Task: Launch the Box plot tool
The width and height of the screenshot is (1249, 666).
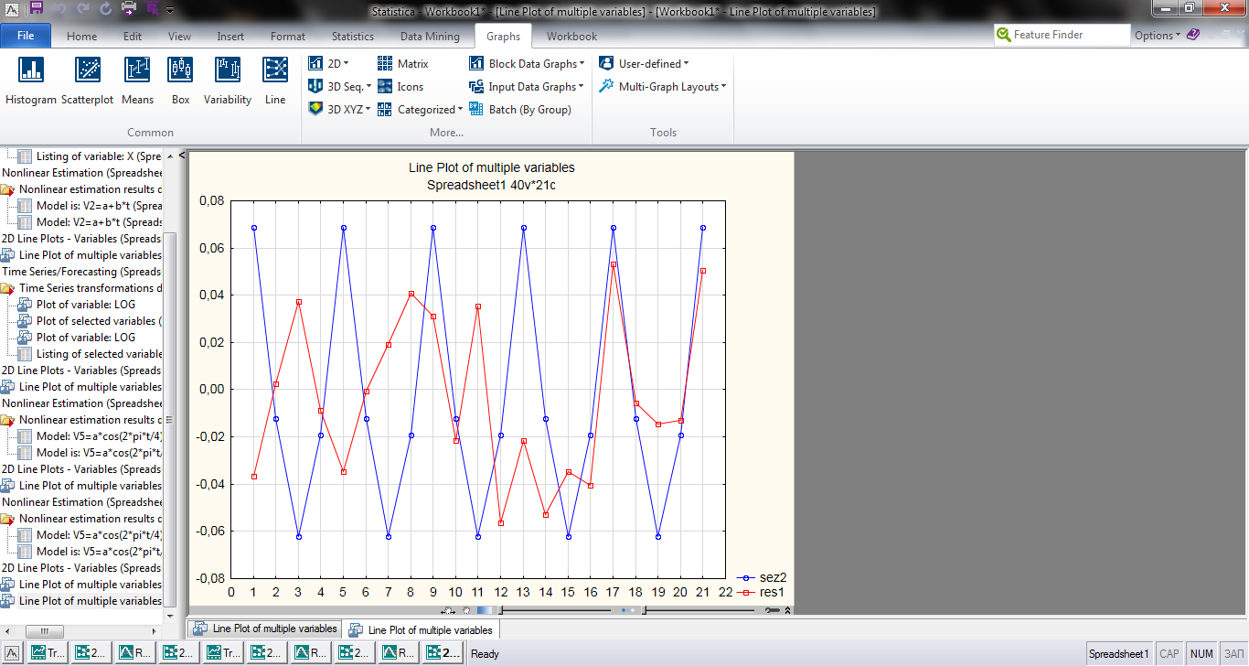Action: (181, 81)
